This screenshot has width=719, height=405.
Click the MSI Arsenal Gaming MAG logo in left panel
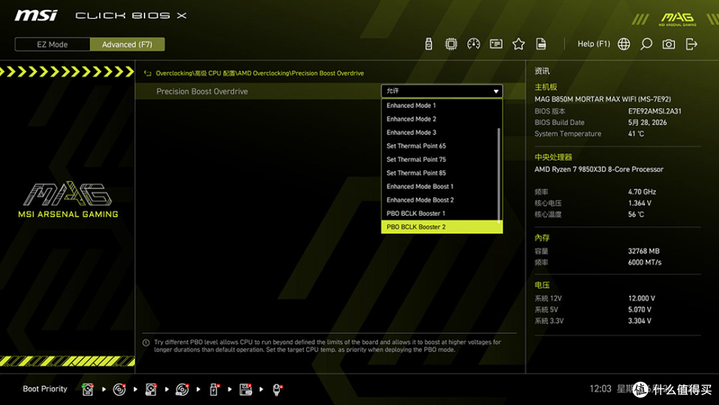[68, 200]
